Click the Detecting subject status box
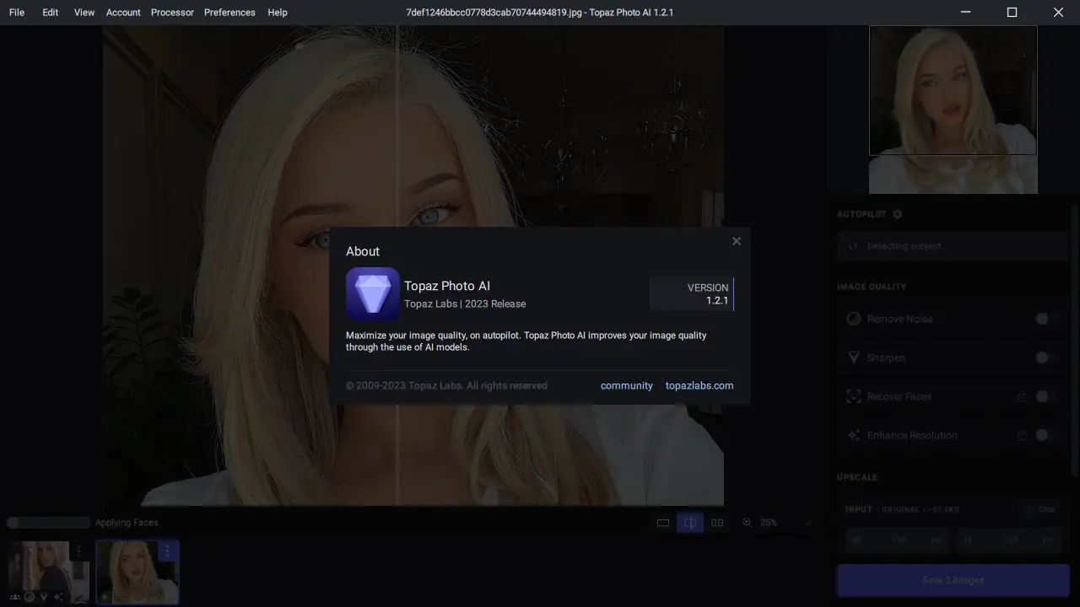This screenshot has width=1080, height=607. click(953, 246)
